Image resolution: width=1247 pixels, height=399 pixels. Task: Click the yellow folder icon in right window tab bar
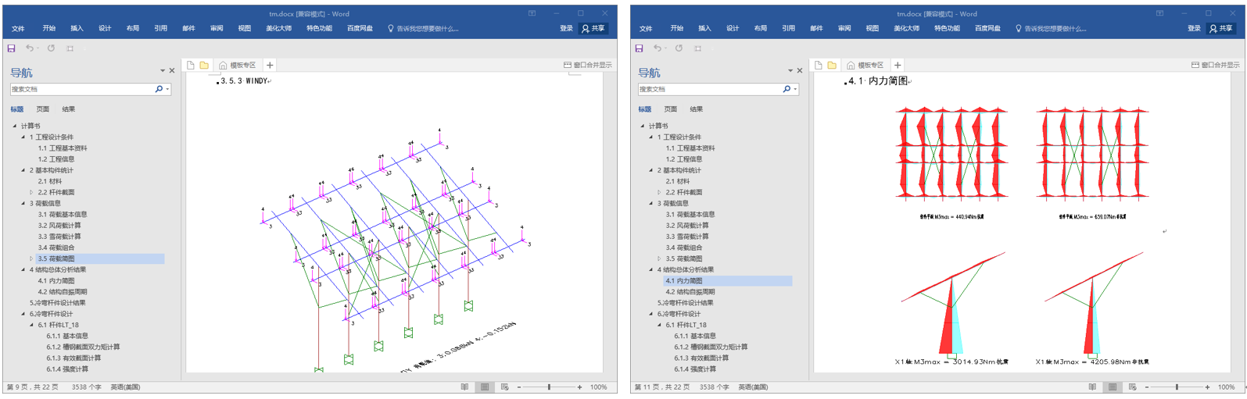pyautogui.click(x=832, y=66)
